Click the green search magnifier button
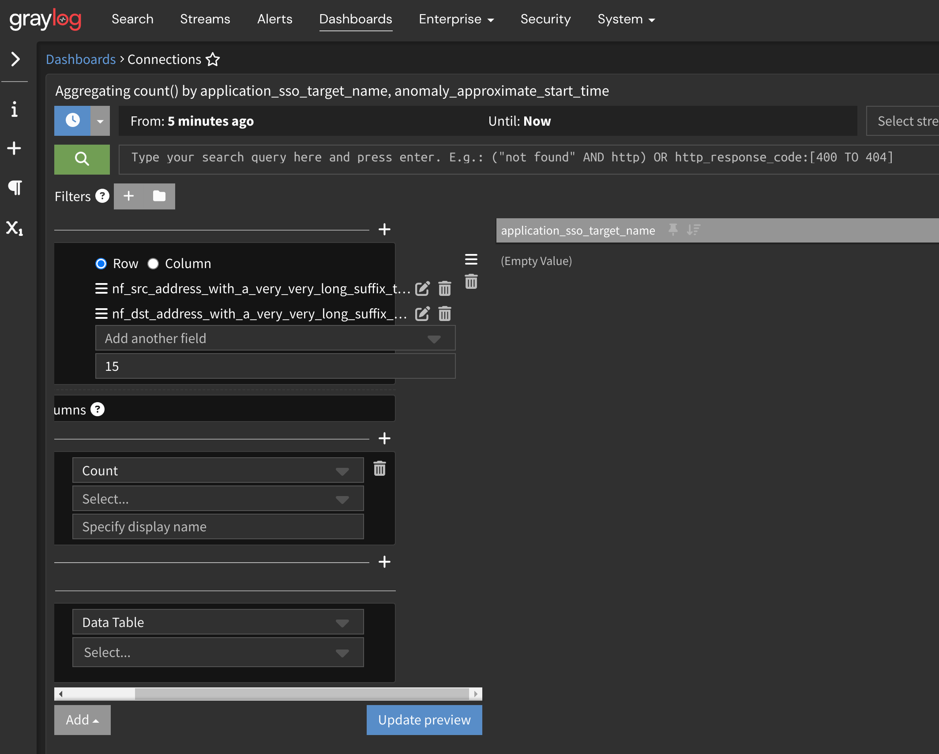 click(x=82, y=159)
